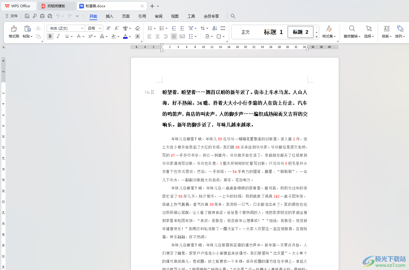Apply paragraph shading fill bucket
This screenshot has height=270, width=409.
pos(207,36)
